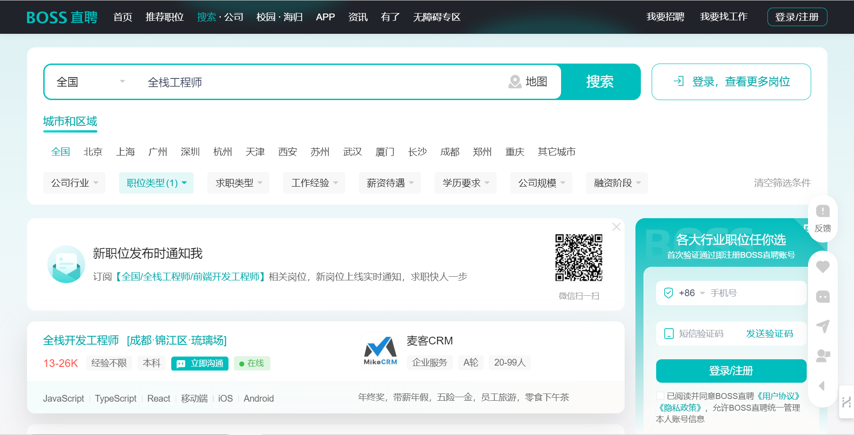The width and height of the screenshot is (854, 435).
Task: Open the 全栈开发工程师 job title
Action: pyautogui.click(x=81, y=340)
